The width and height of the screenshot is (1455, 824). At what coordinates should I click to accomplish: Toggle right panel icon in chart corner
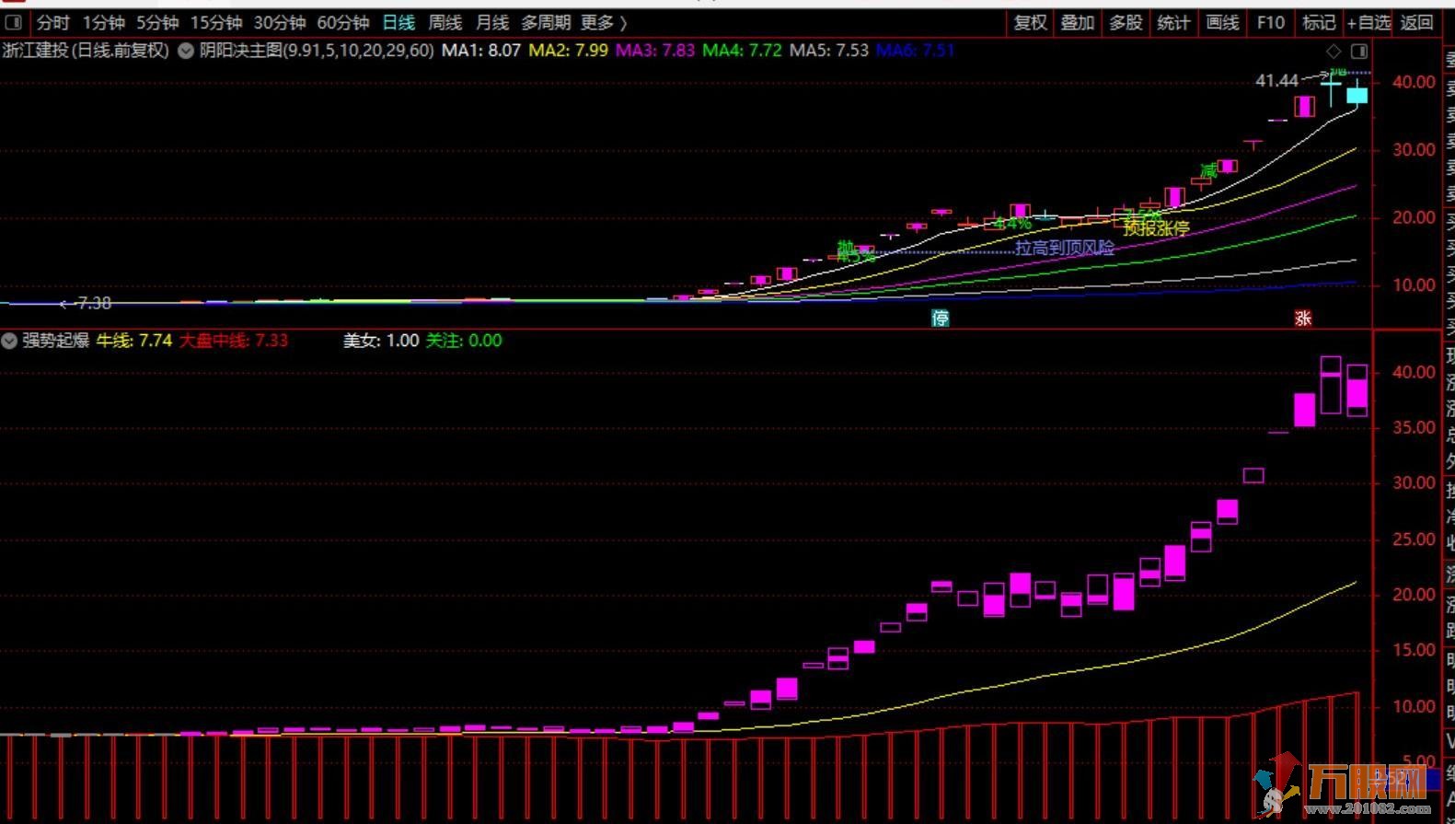point(1358,51)
